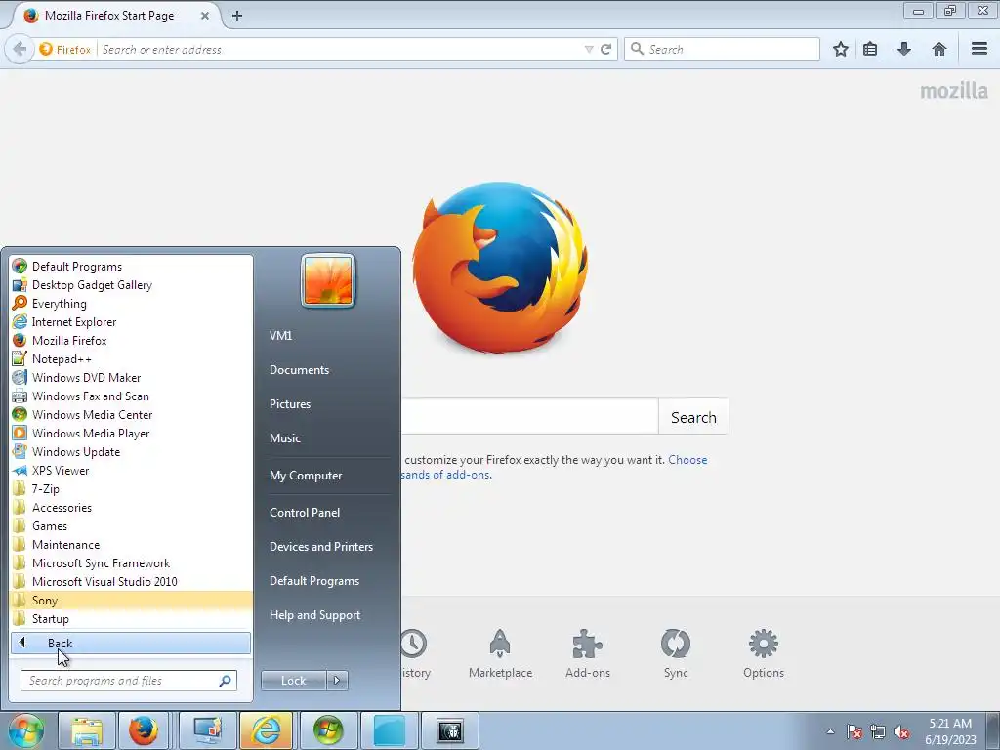1000x750 pixels.
Task: Bookmark this page with the star
Action: [x=841, y=49]
